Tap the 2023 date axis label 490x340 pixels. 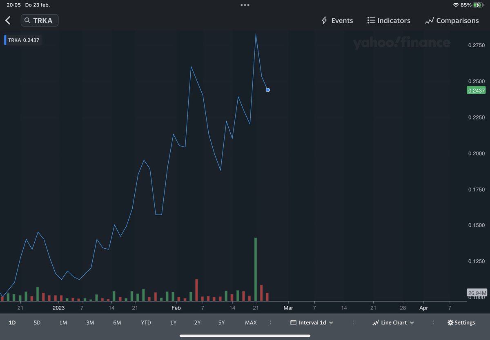[59, 308]
